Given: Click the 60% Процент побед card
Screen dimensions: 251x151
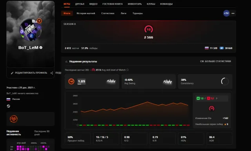Looking at the screenshot, I should pyautogui.click(x=78, y=139).
